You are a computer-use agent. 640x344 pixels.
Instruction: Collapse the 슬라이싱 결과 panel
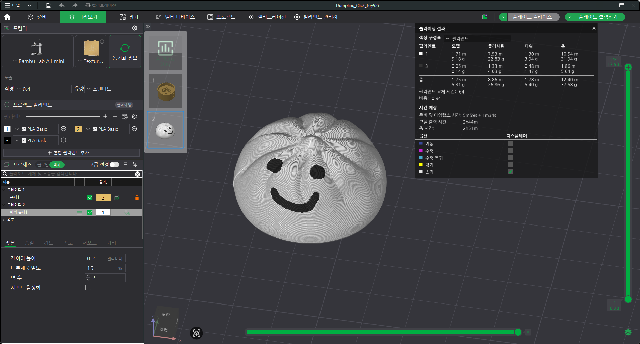pyautogui.click(x=594, y=28)
